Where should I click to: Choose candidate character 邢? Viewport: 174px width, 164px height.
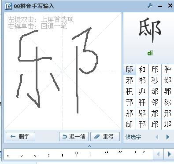168,113
